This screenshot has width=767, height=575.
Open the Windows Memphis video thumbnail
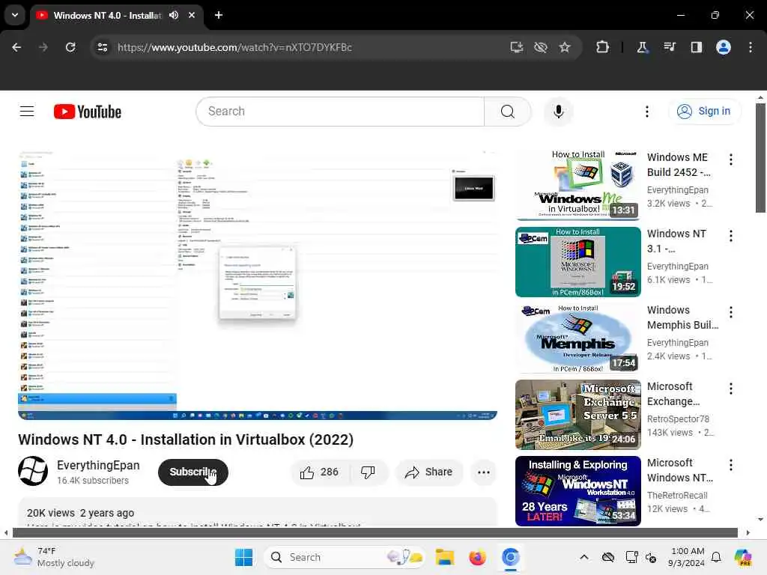tap(578, 338)
